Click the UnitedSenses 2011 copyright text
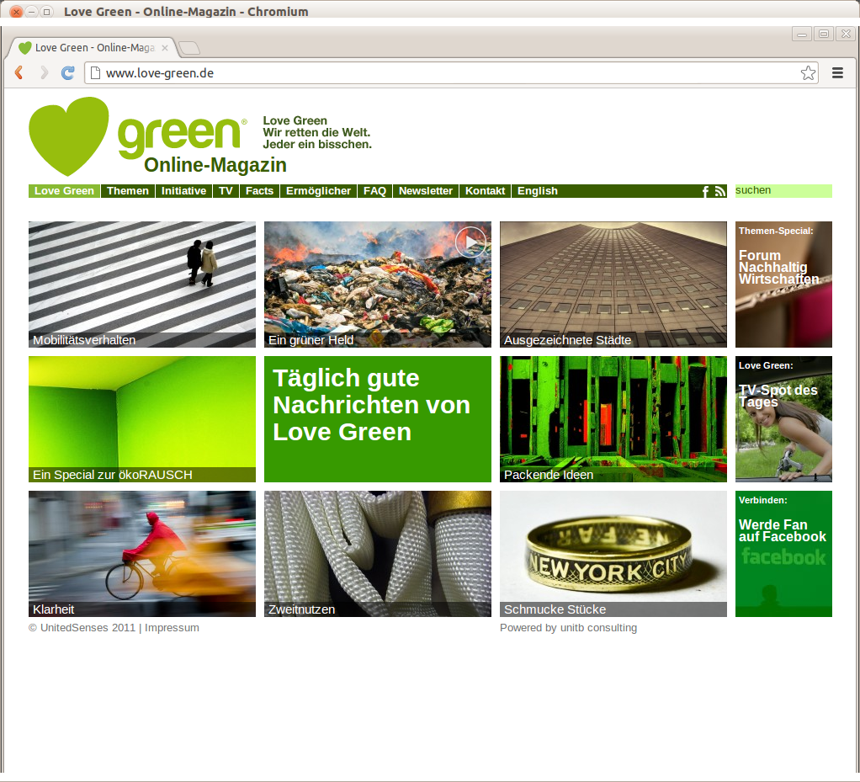Image resolution: width=860 pixels, height=782 pixels. point(82,628)
